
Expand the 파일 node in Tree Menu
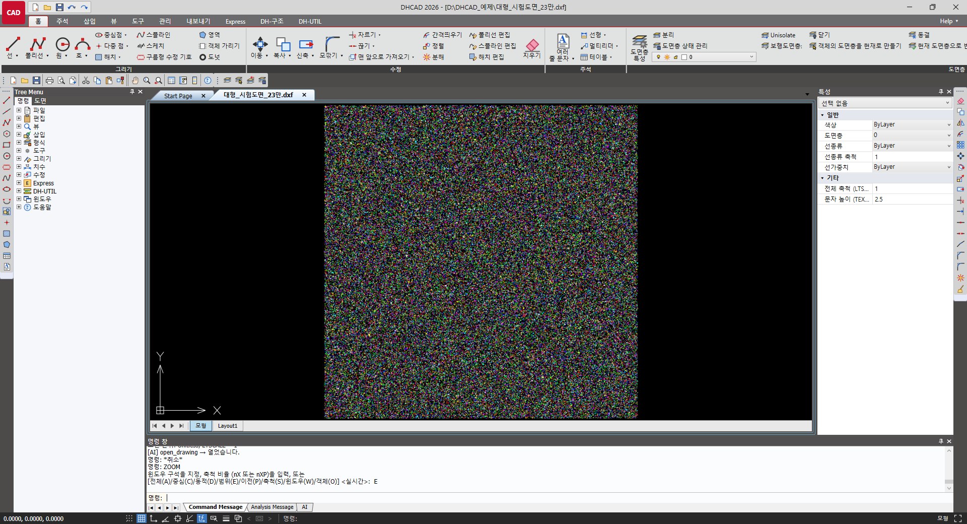[x=19, y=110]
